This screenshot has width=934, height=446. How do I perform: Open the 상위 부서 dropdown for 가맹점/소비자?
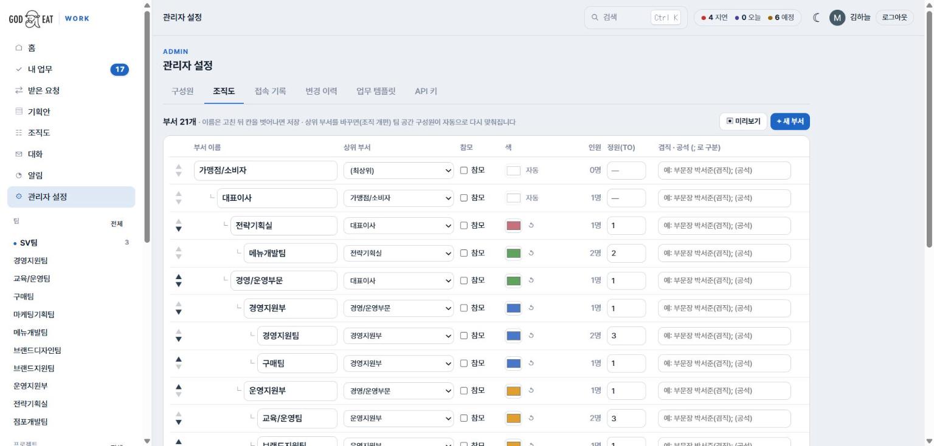tap(398, 171)
